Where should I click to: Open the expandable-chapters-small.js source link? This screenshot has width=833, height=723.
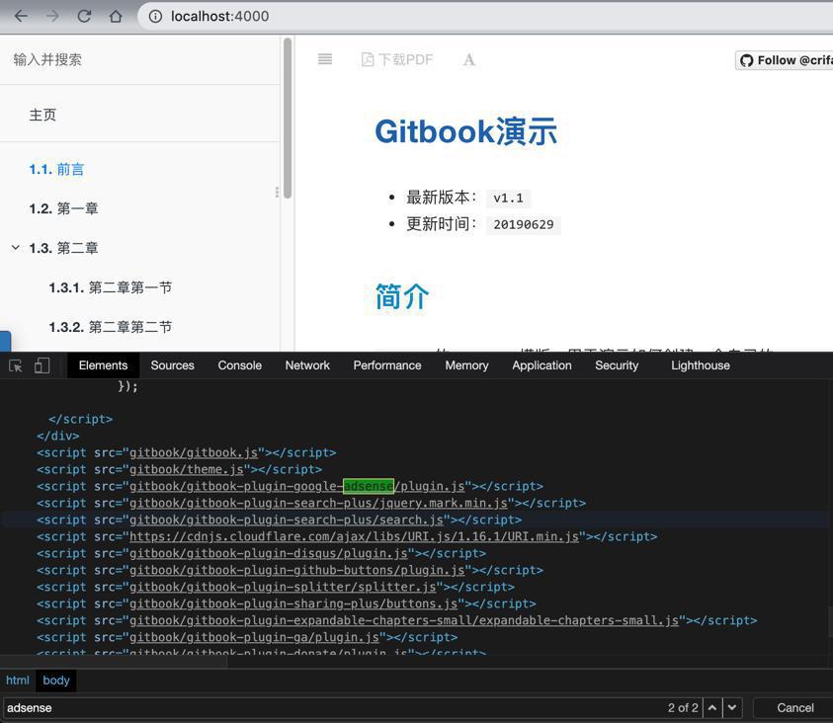pos(404,620)
